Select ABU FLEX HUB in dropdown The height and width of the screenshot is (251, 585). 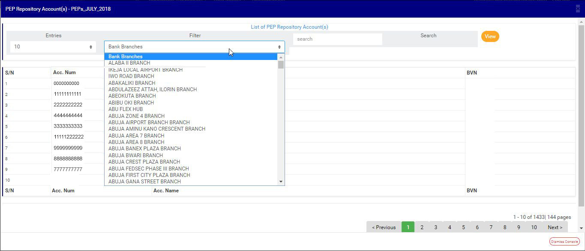(126, 109)
